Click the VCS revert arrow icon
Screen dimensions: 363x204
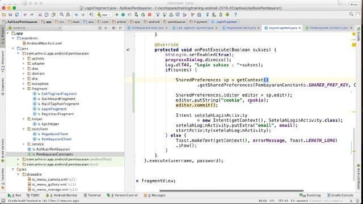coord(184,15)
